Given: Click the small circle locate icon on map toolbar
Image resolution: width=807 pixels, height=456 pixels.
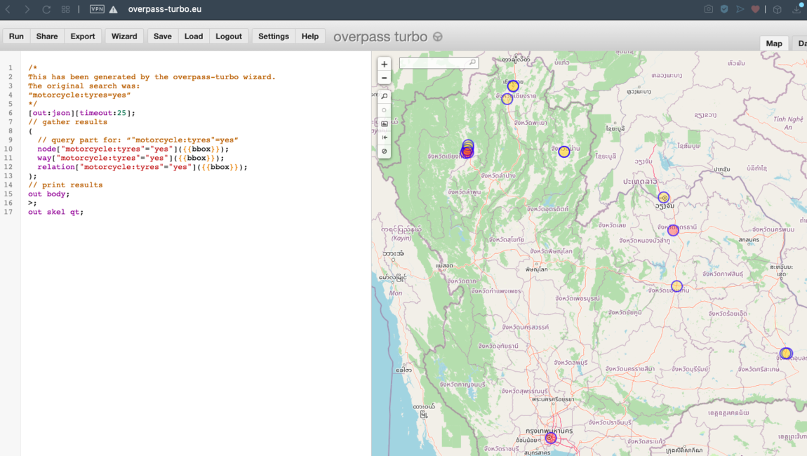Looking at the screenshot, I should point(384,109).
